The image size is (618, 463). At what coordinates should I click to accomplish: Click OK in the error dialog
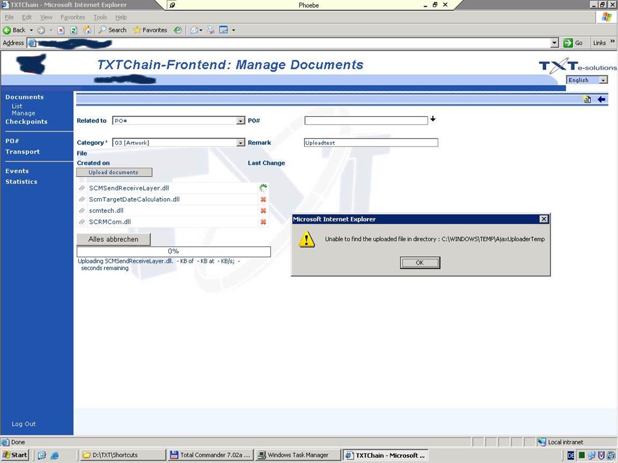(420, 263)
